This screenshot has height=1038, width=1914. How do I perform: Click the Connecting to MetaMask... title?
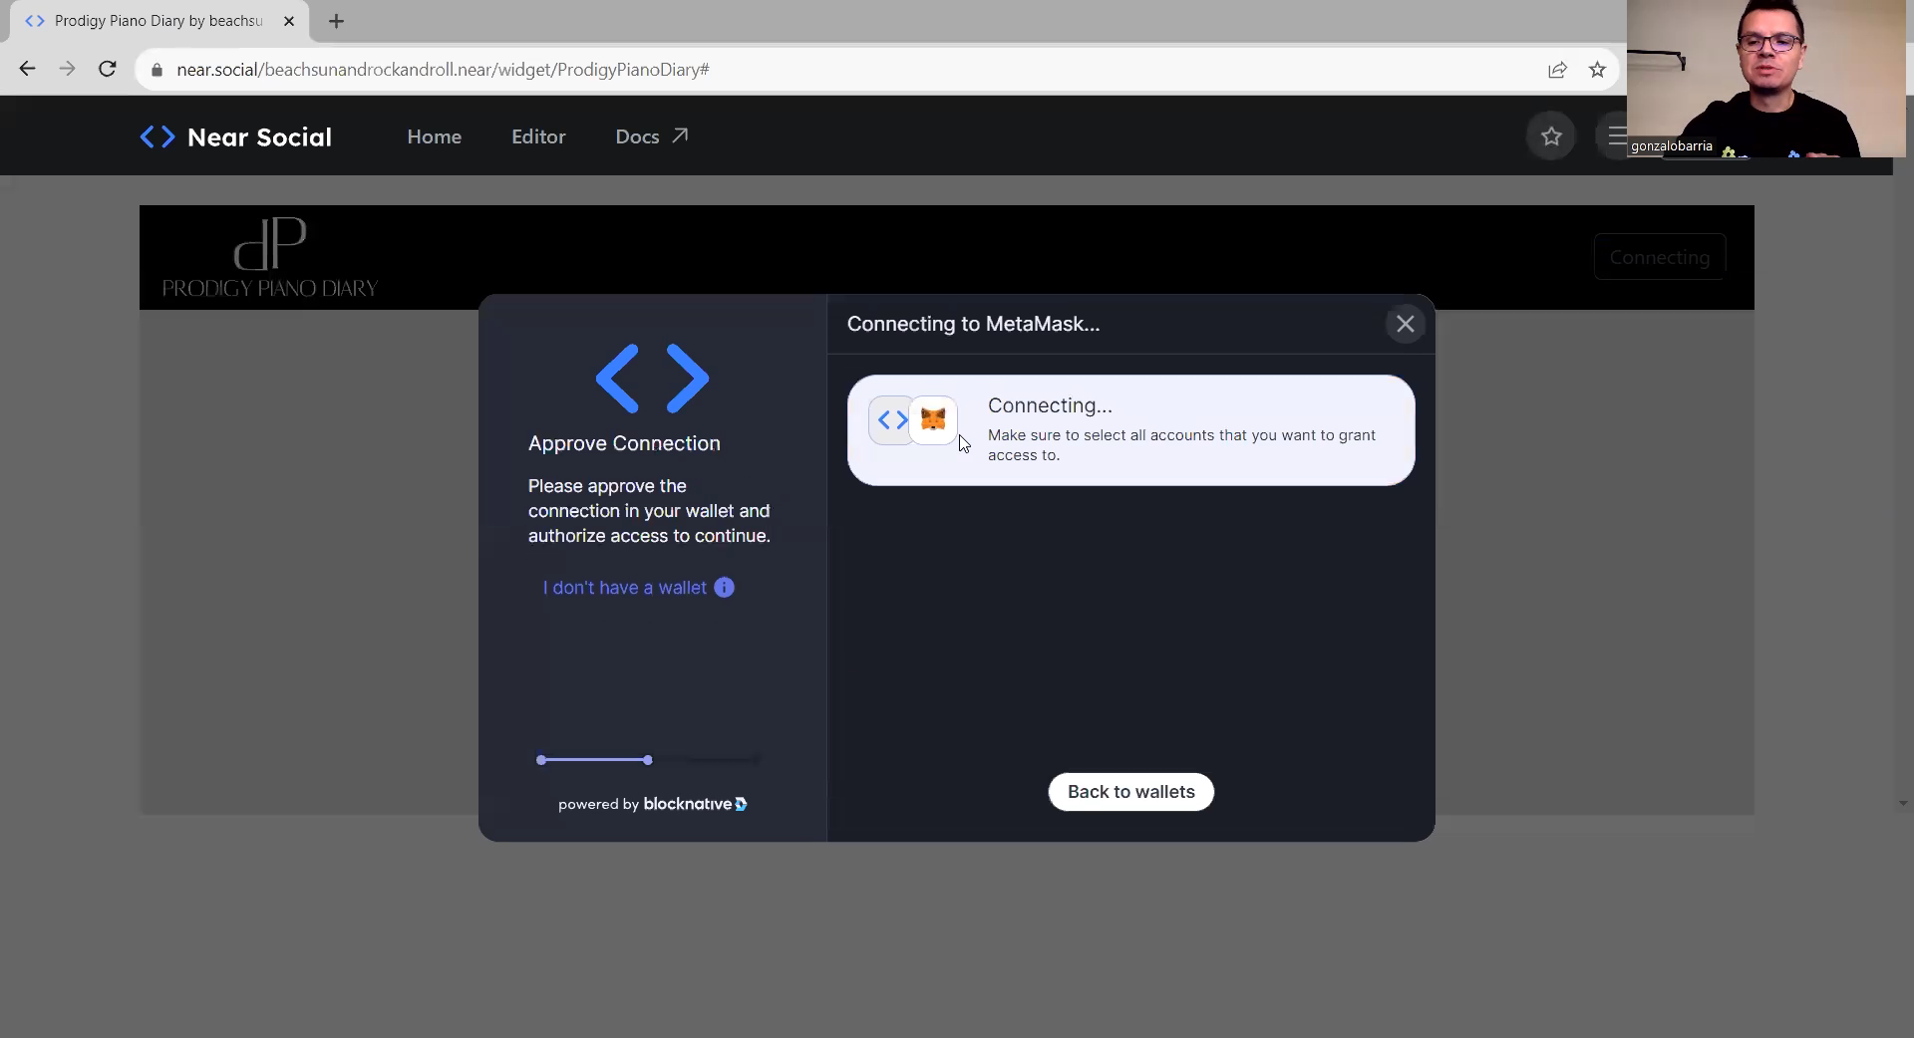[973, 324]
